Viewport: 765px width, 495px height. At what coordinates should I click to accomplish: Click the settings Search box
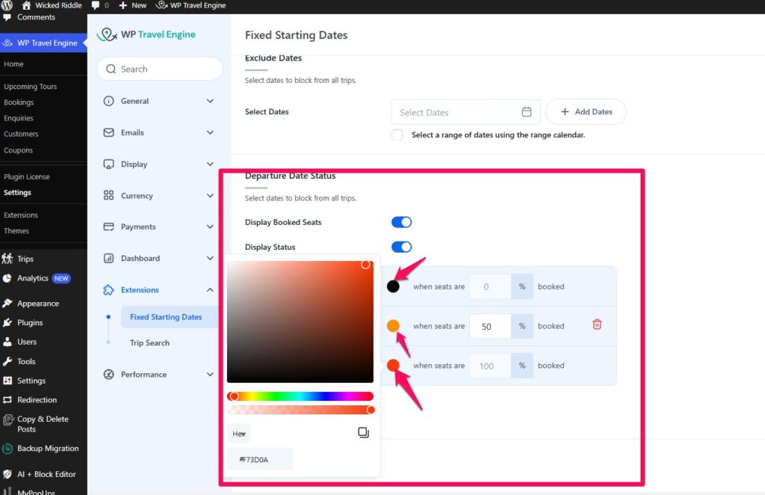coord(160,69)
